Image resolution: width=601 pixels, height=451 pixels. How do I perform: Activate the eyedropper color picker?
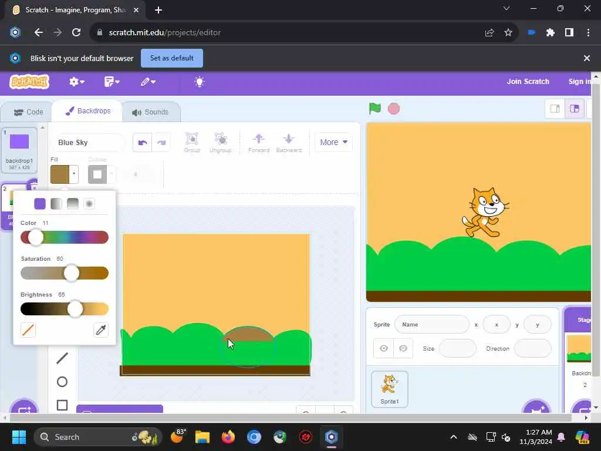point(101,330)
